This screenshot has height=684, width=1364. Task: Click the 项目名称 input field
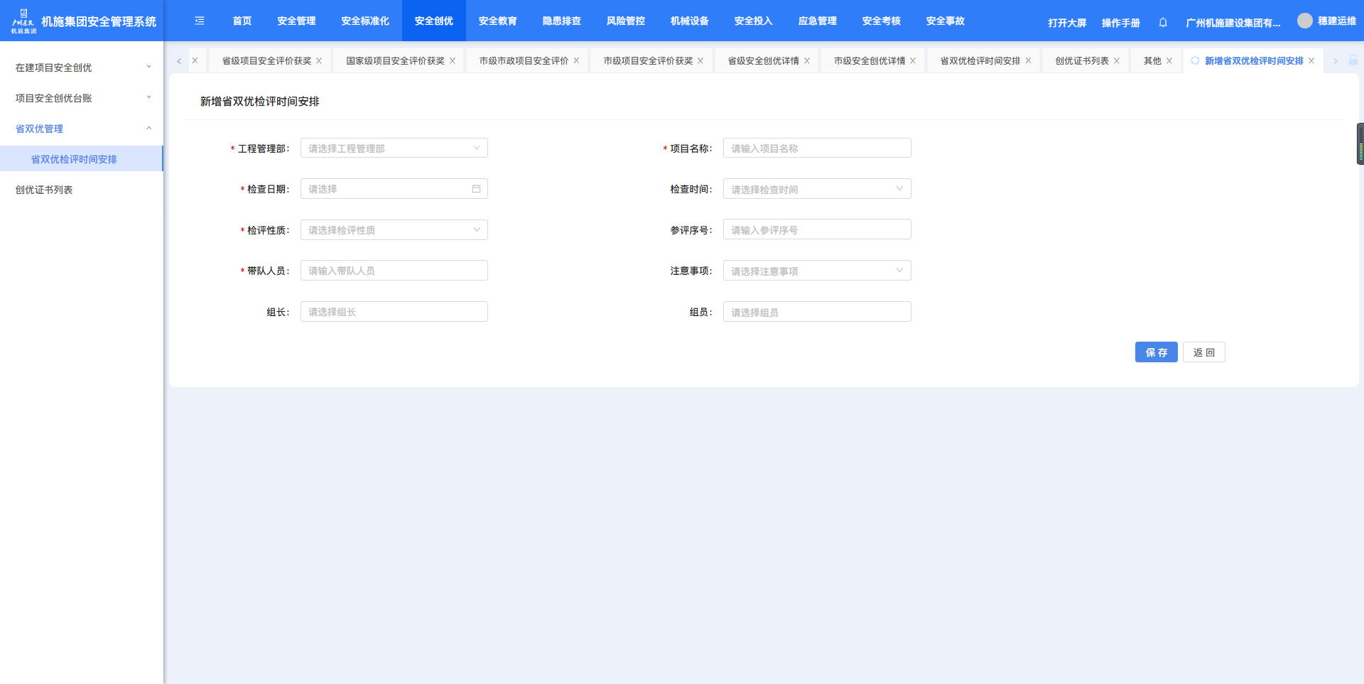click(816, 148)
